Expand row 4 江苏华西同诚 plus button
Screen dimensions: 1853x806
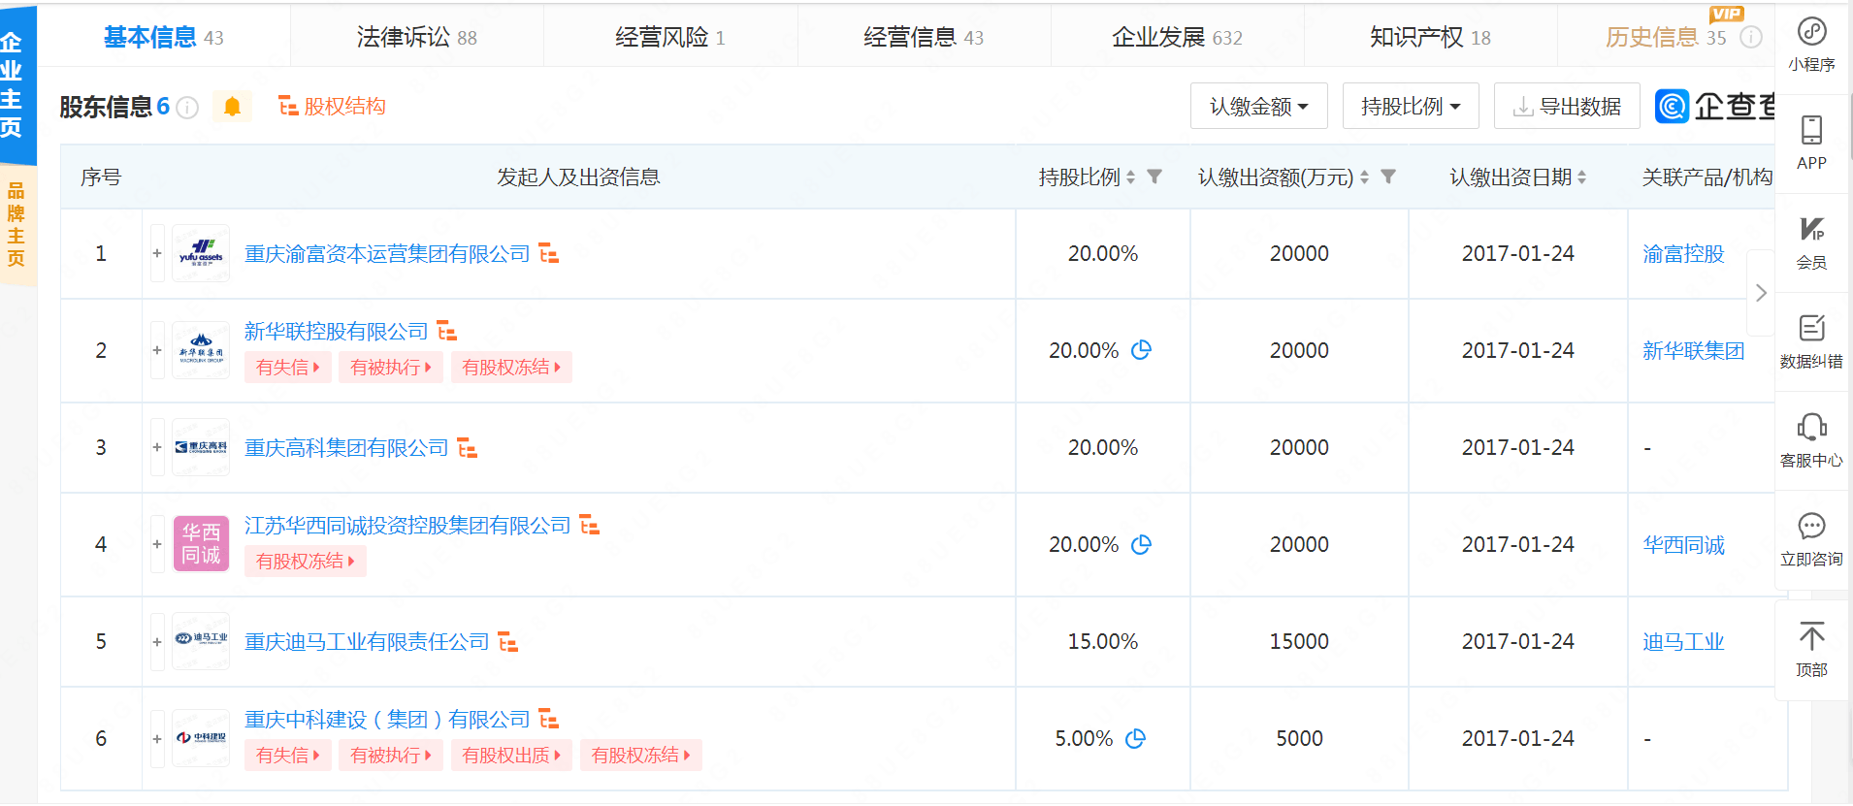[x=157, y=544]
